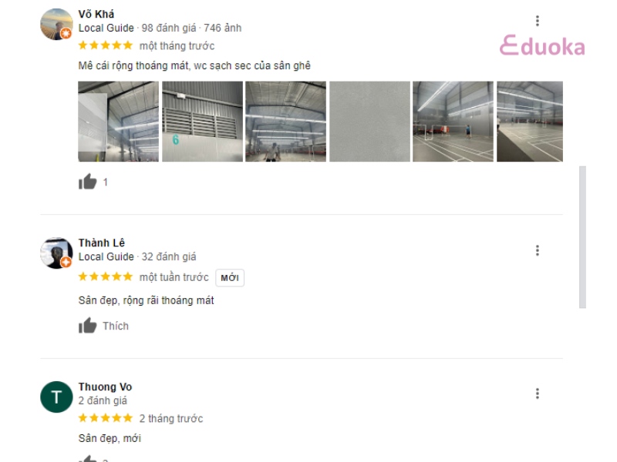The height and width of the screenshot is (462, 617).
Task: Open three-dot menu on Thành Lê's review
Action: click(x=538, y=250)
